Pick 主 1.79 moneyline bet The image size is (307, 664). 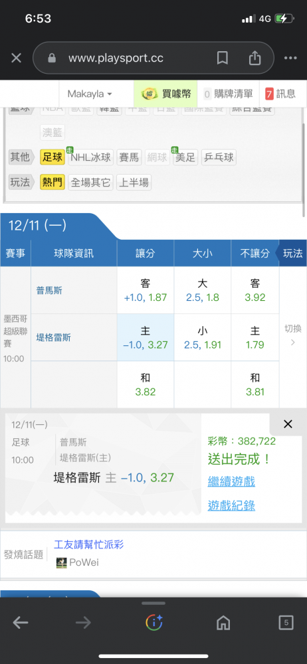click(x=255, y=337)
